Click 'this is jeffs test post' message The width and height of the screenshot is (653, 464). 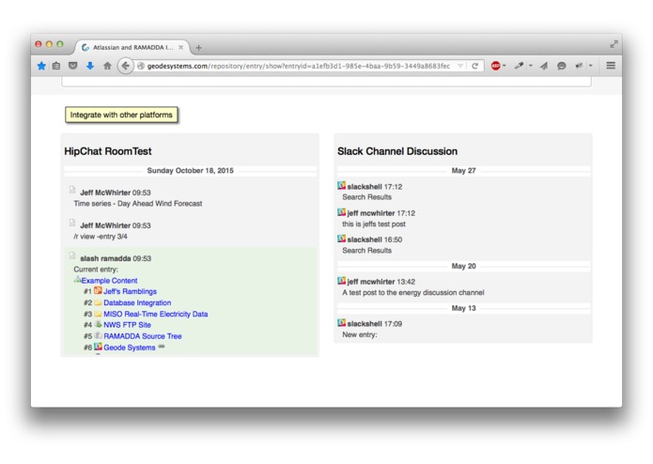pyautogui.click(x=374, y=224)
